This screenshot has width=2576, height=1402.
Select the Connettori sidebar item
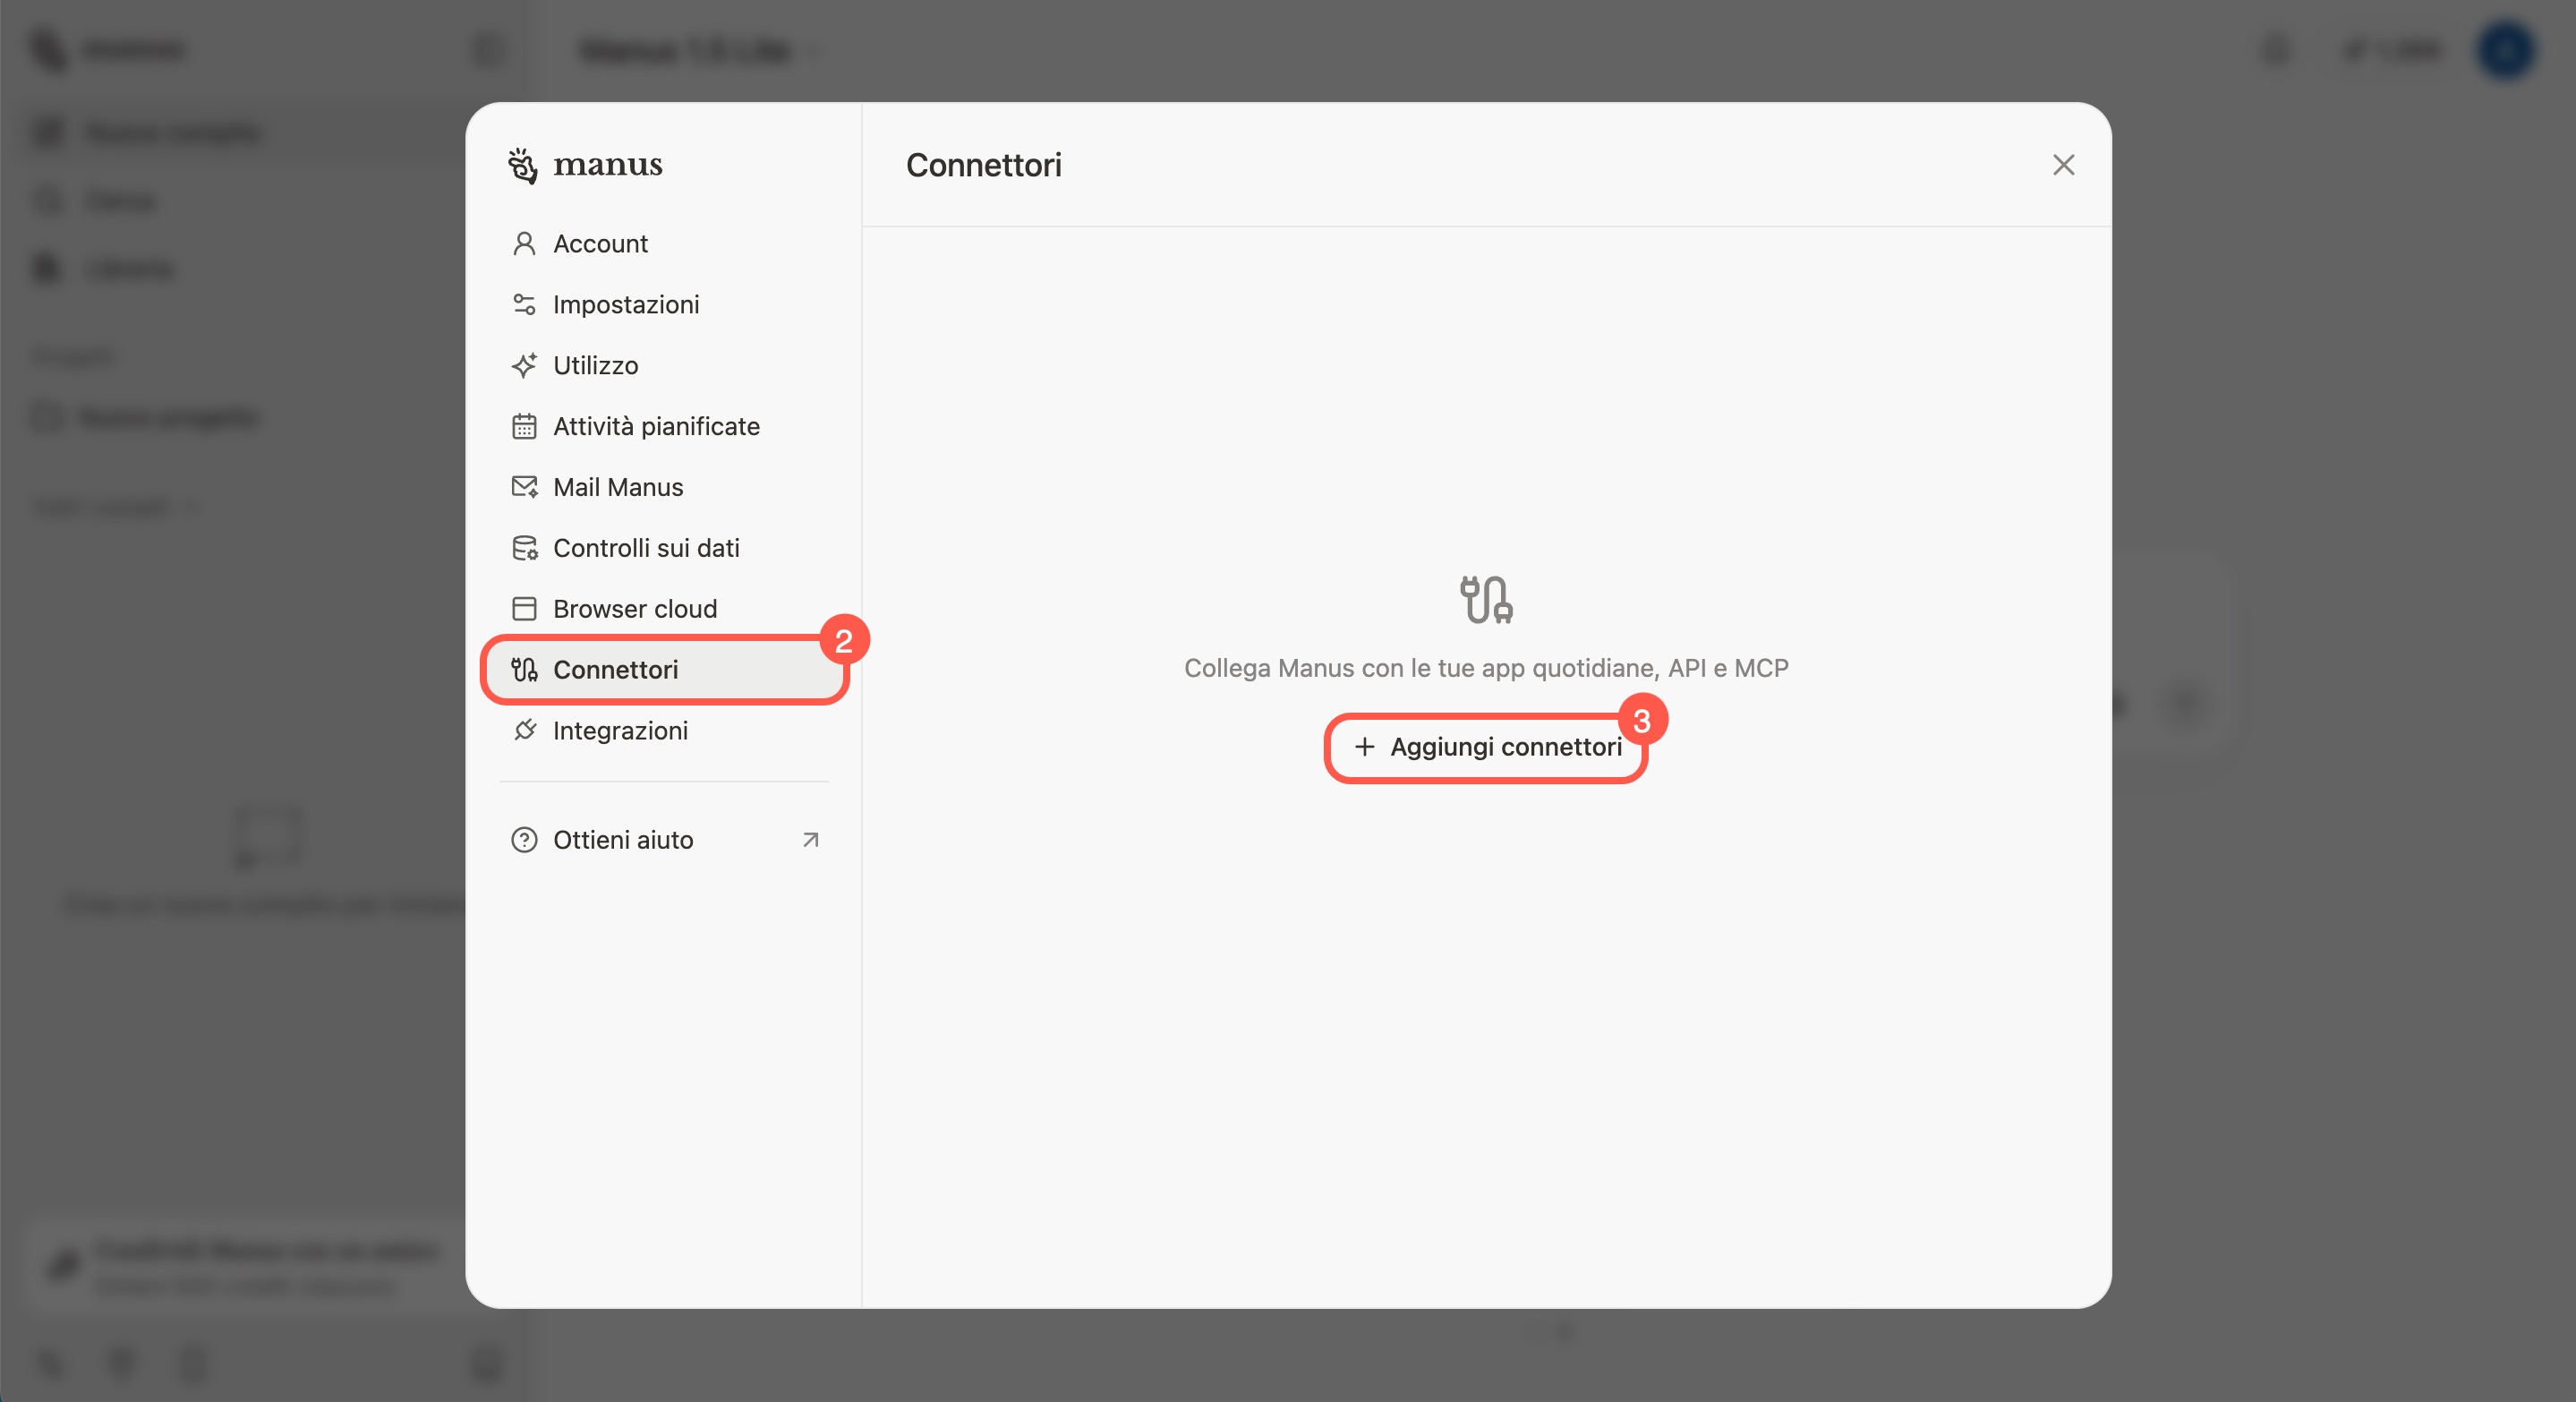coord(616,670)
